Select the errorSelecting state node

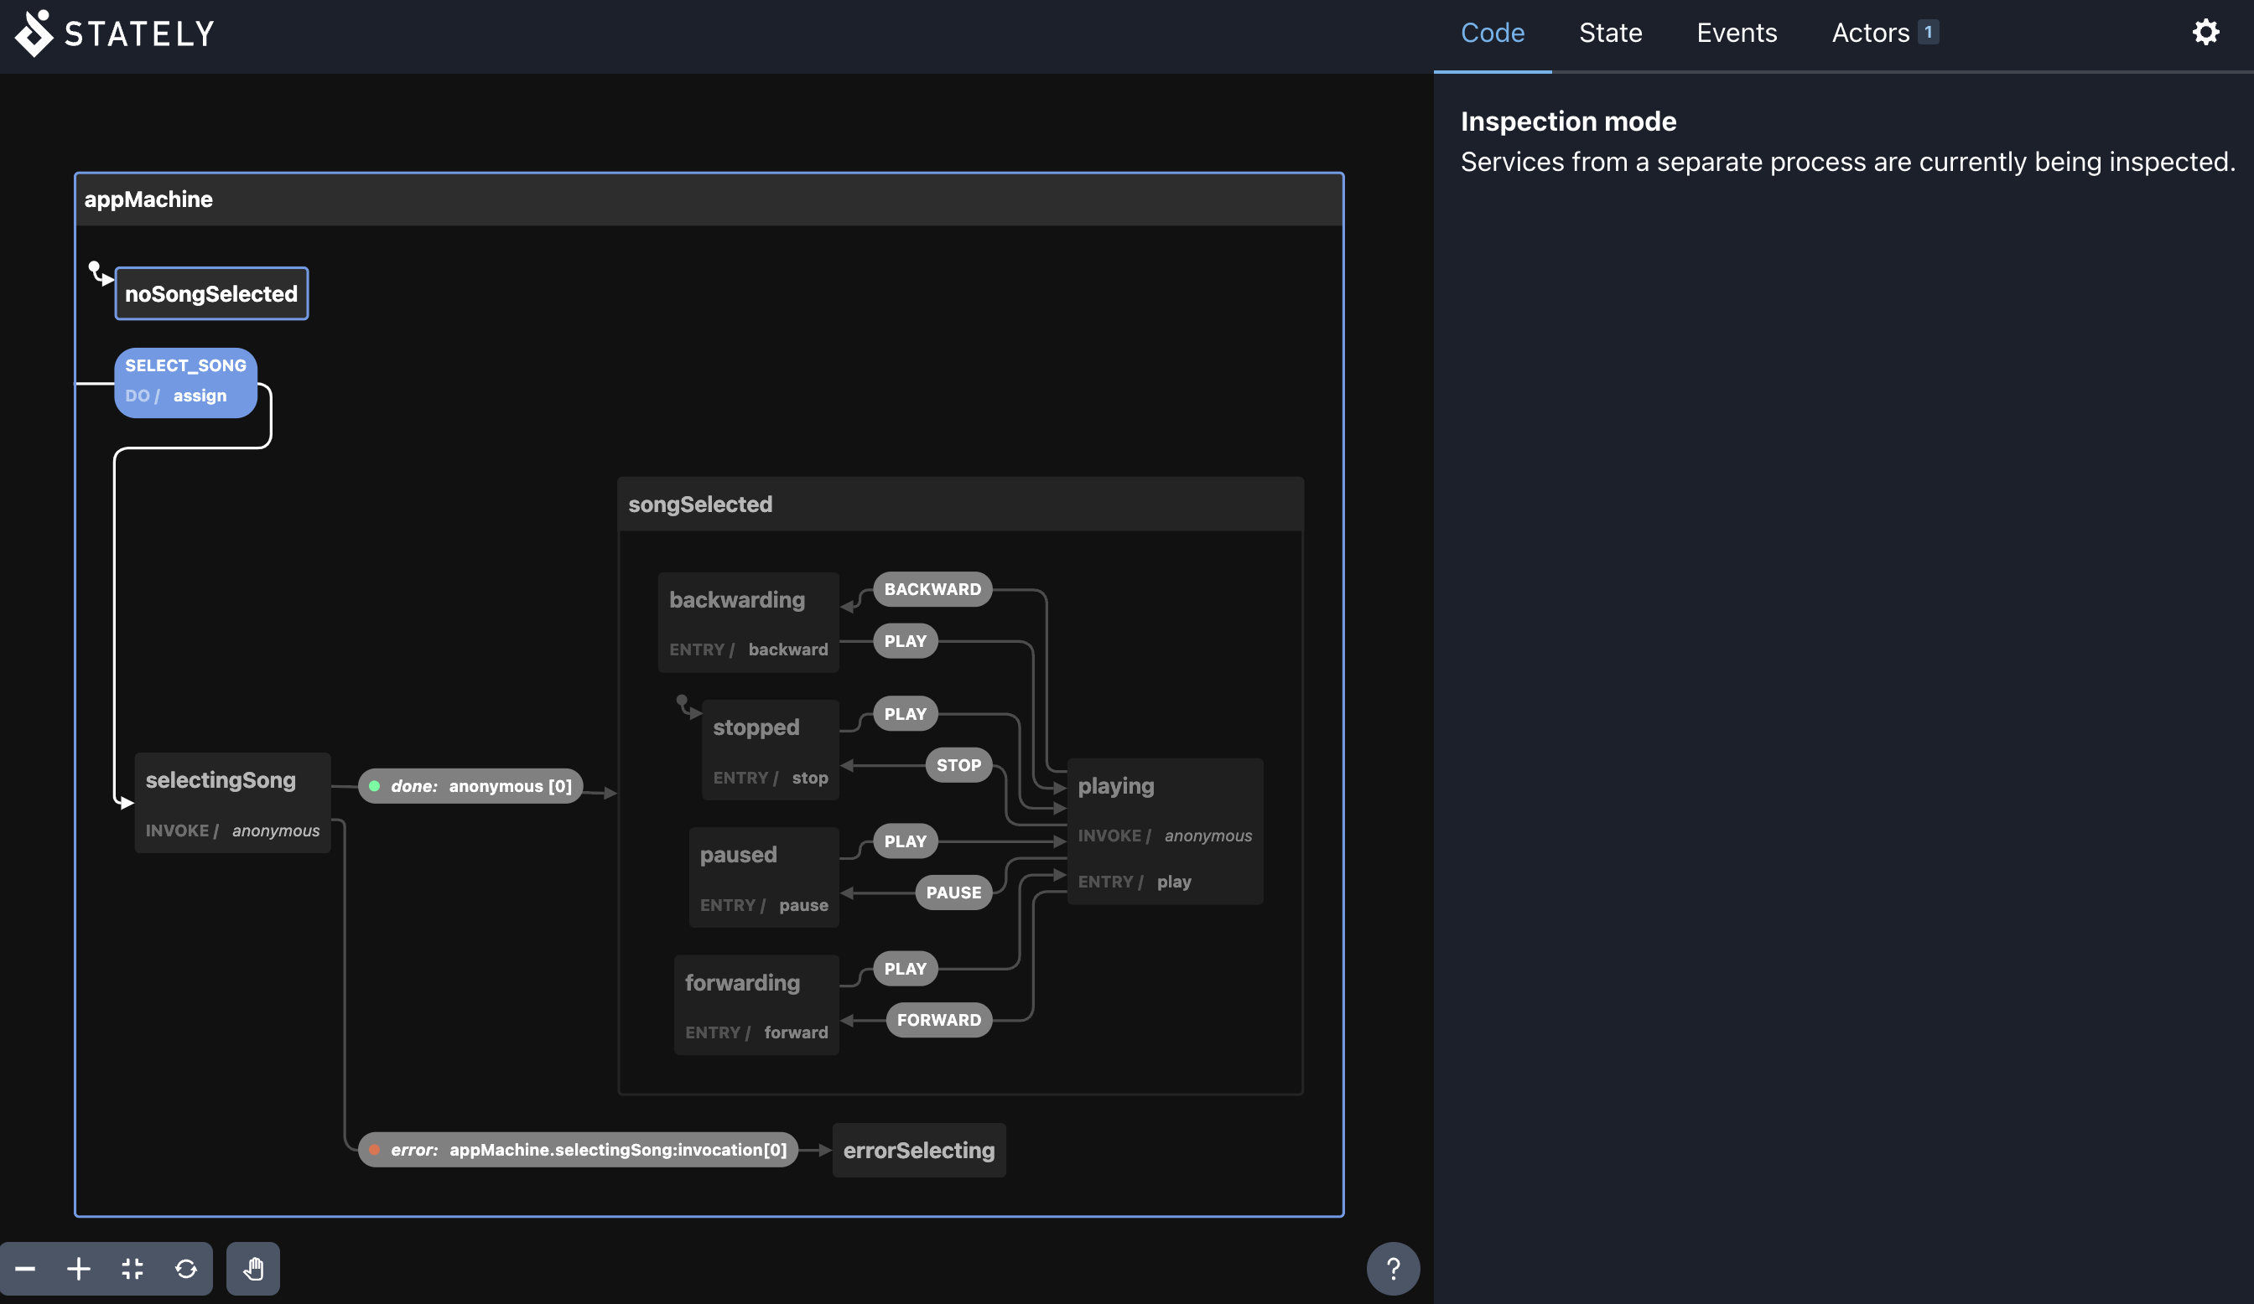(918, 1149)
